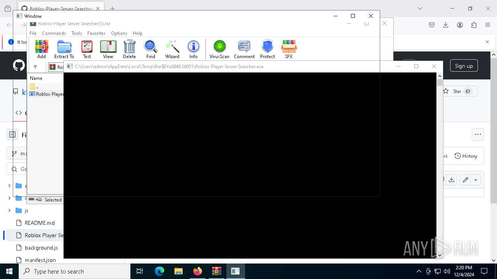497x279 pixels.
Task: Click the GitHub logo in the browser
Action: click(19, 65)
